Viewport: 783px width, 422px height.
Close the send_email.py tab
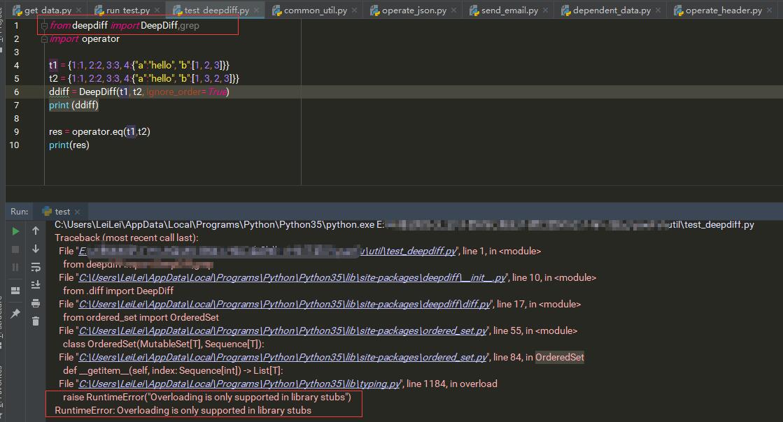[545, 10]
